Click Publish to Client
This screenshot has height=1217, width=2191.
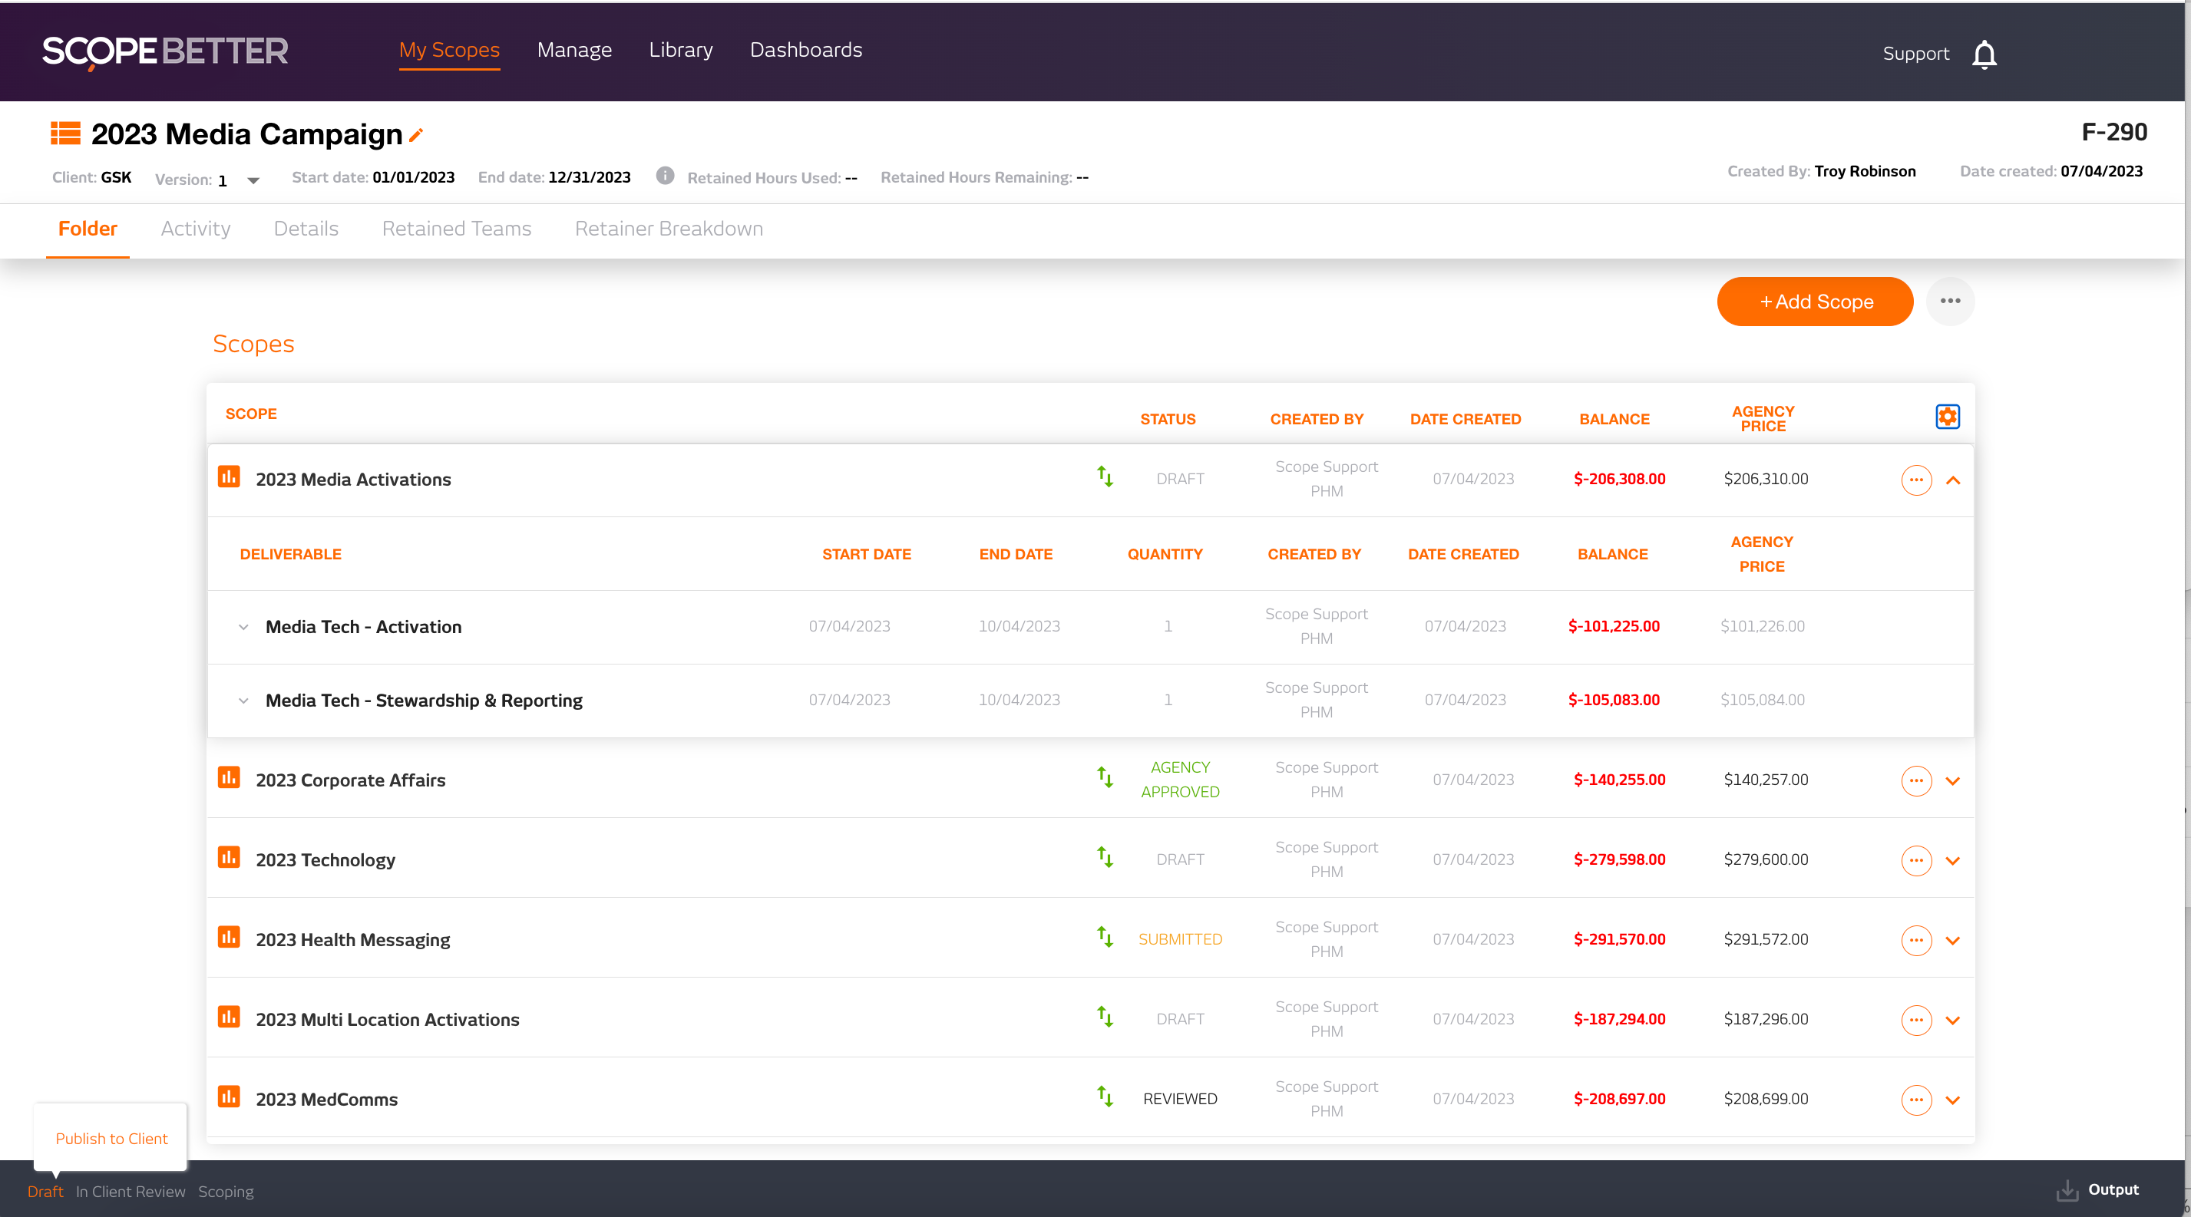pyautogui.click(x=110, y=1139)
